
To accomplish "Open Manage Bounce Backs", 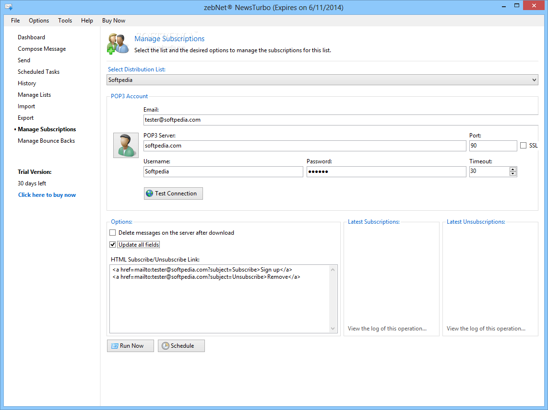I will point(47,141).
